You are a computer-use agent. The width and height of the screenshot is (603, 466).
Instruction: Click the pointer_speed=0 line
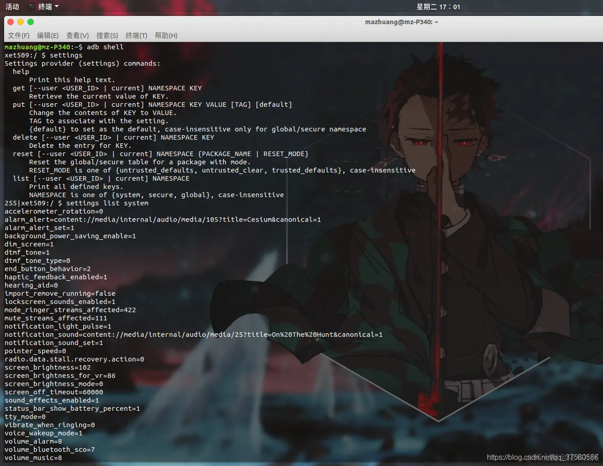[x=35, y=351]
